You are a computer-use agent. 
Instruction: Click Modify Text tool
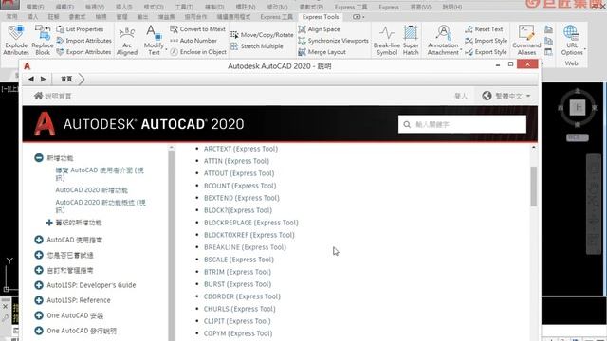154,40
